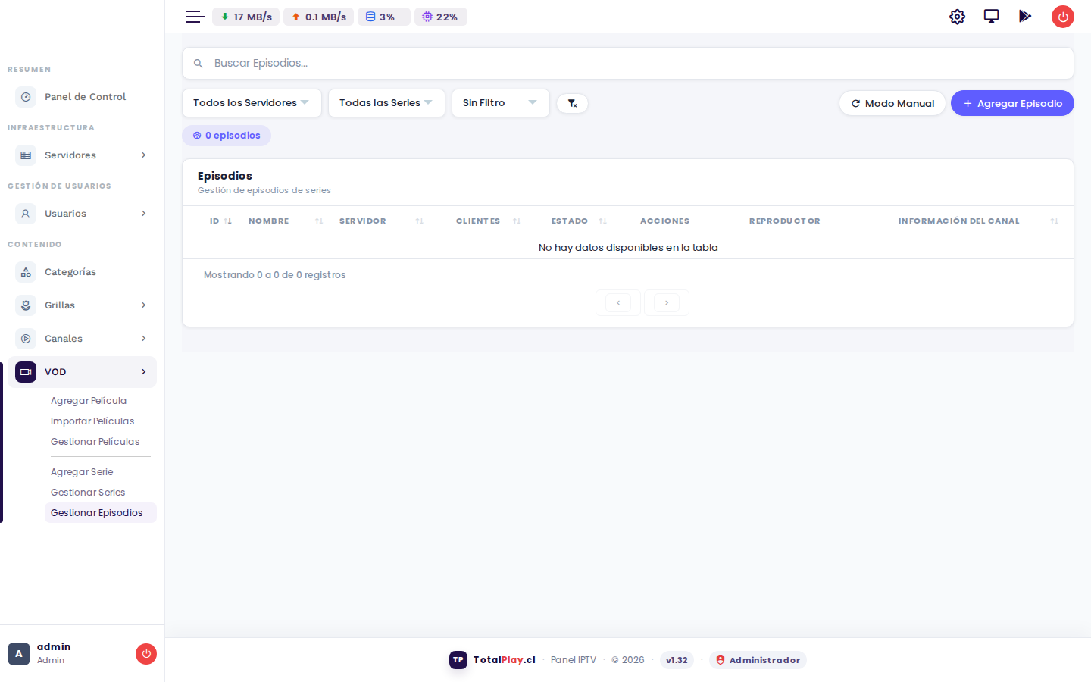
Task: Click the Usuarios person icon
Action: click(26, 214)
